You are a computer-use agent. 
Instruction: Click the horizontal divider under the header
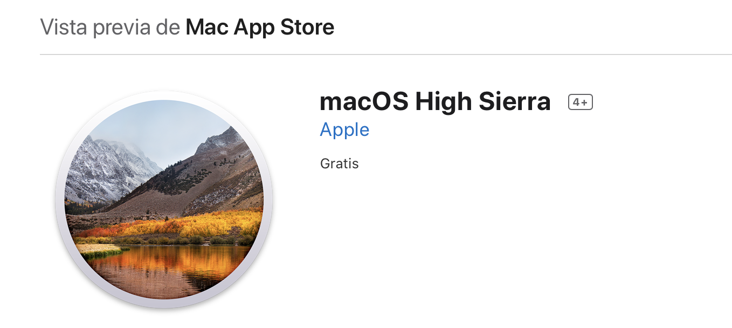[386, 54]
